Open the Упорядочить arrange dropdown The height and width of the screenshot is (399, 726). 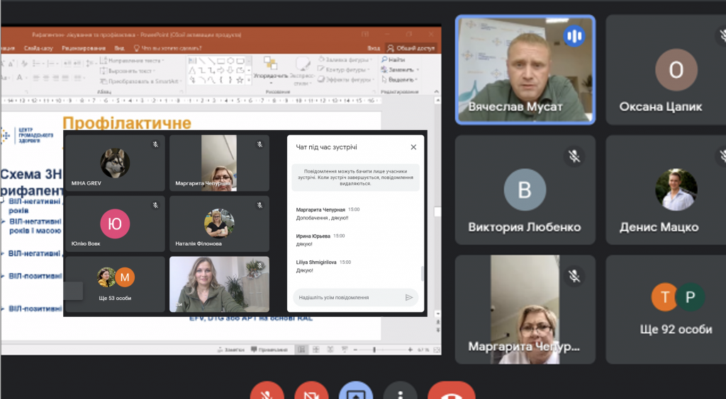tap(270, 70)
